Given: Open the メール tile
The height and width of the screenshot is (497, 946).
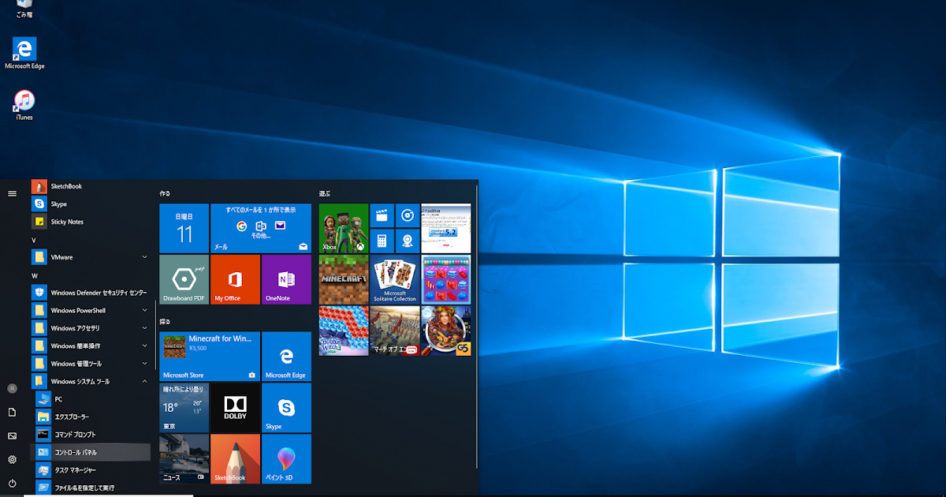Looking at the screenshot, I should coord(261,228).
